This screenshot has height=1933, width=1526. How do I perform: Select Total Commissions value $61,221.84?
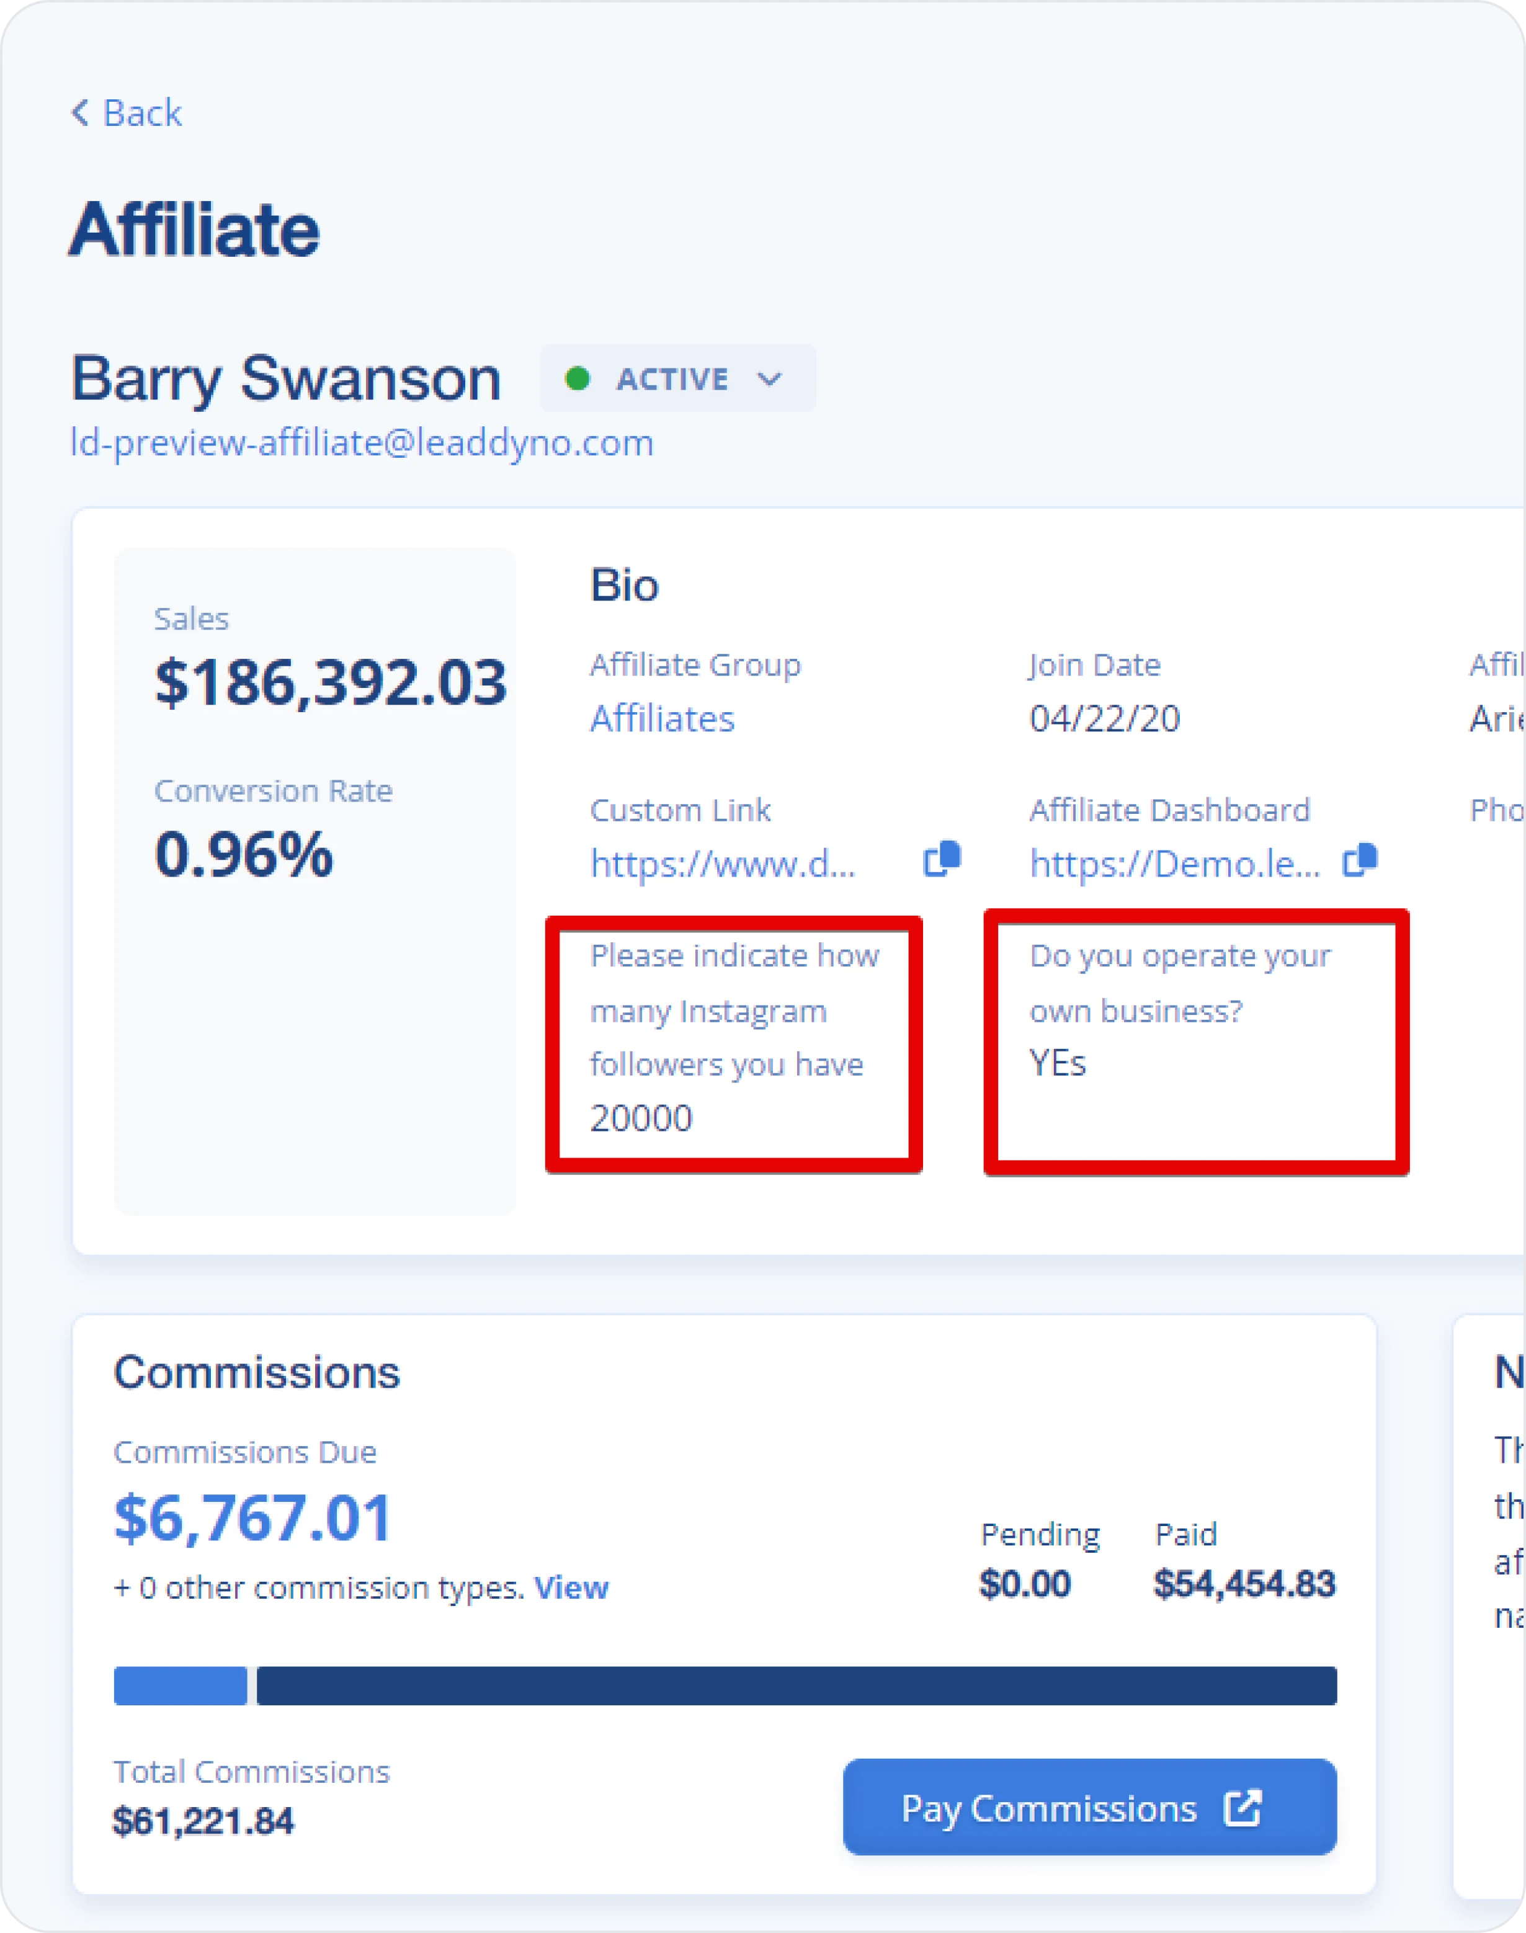pos(203,1821)
